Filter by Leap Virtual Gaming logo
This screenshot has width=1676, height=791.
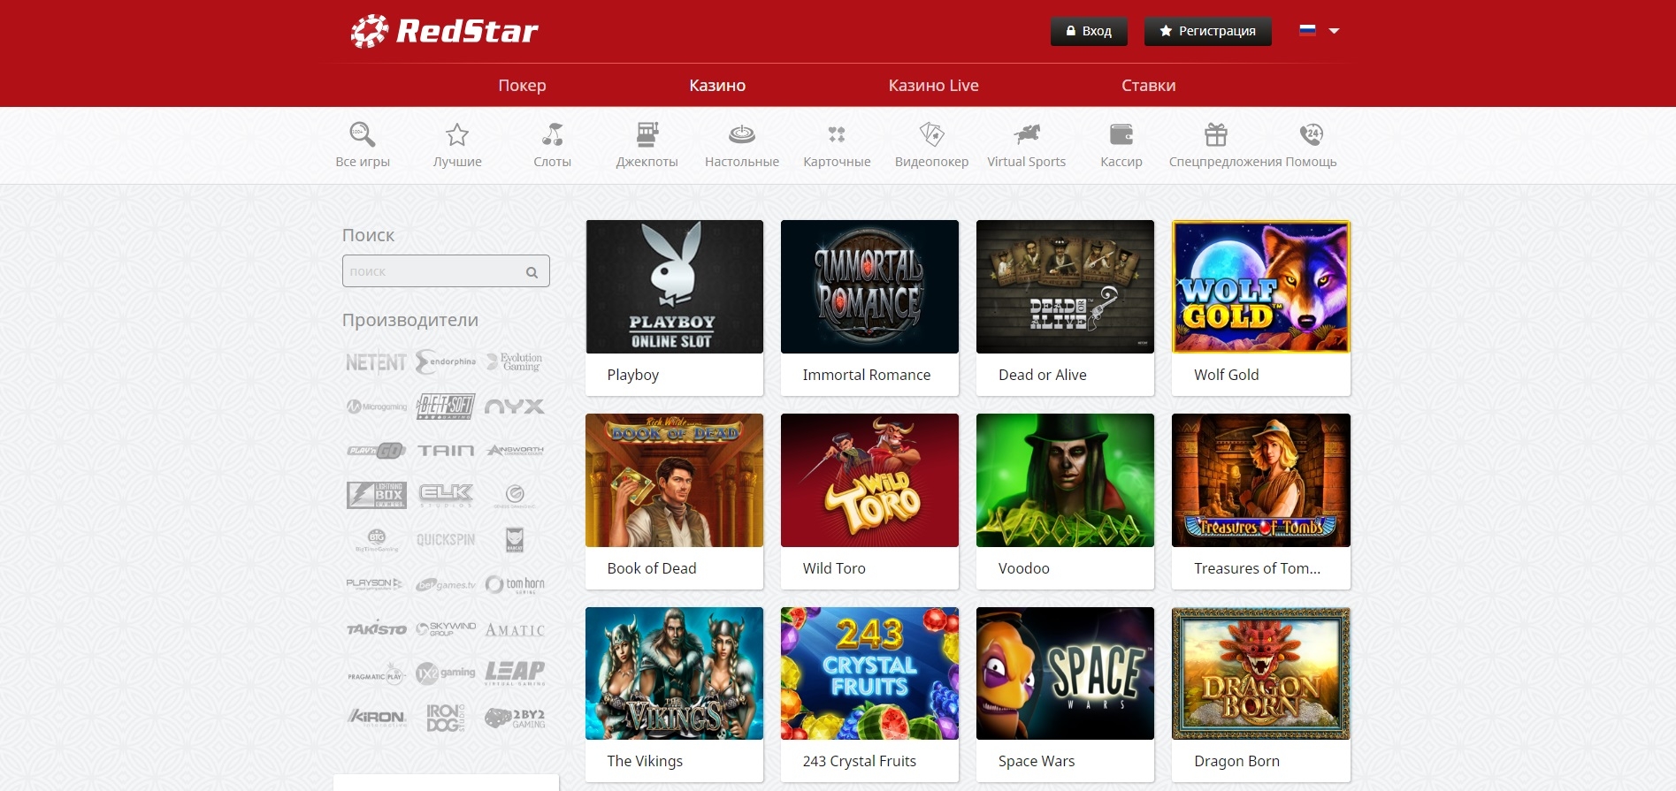point(515,673)
